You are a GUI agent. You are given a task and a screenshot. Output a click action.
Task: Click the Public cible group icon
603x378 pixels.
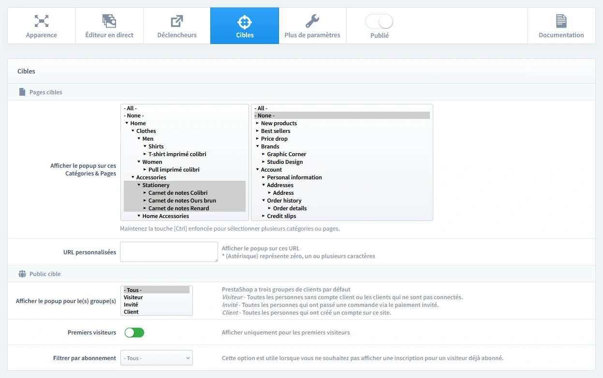click(22, 273)
